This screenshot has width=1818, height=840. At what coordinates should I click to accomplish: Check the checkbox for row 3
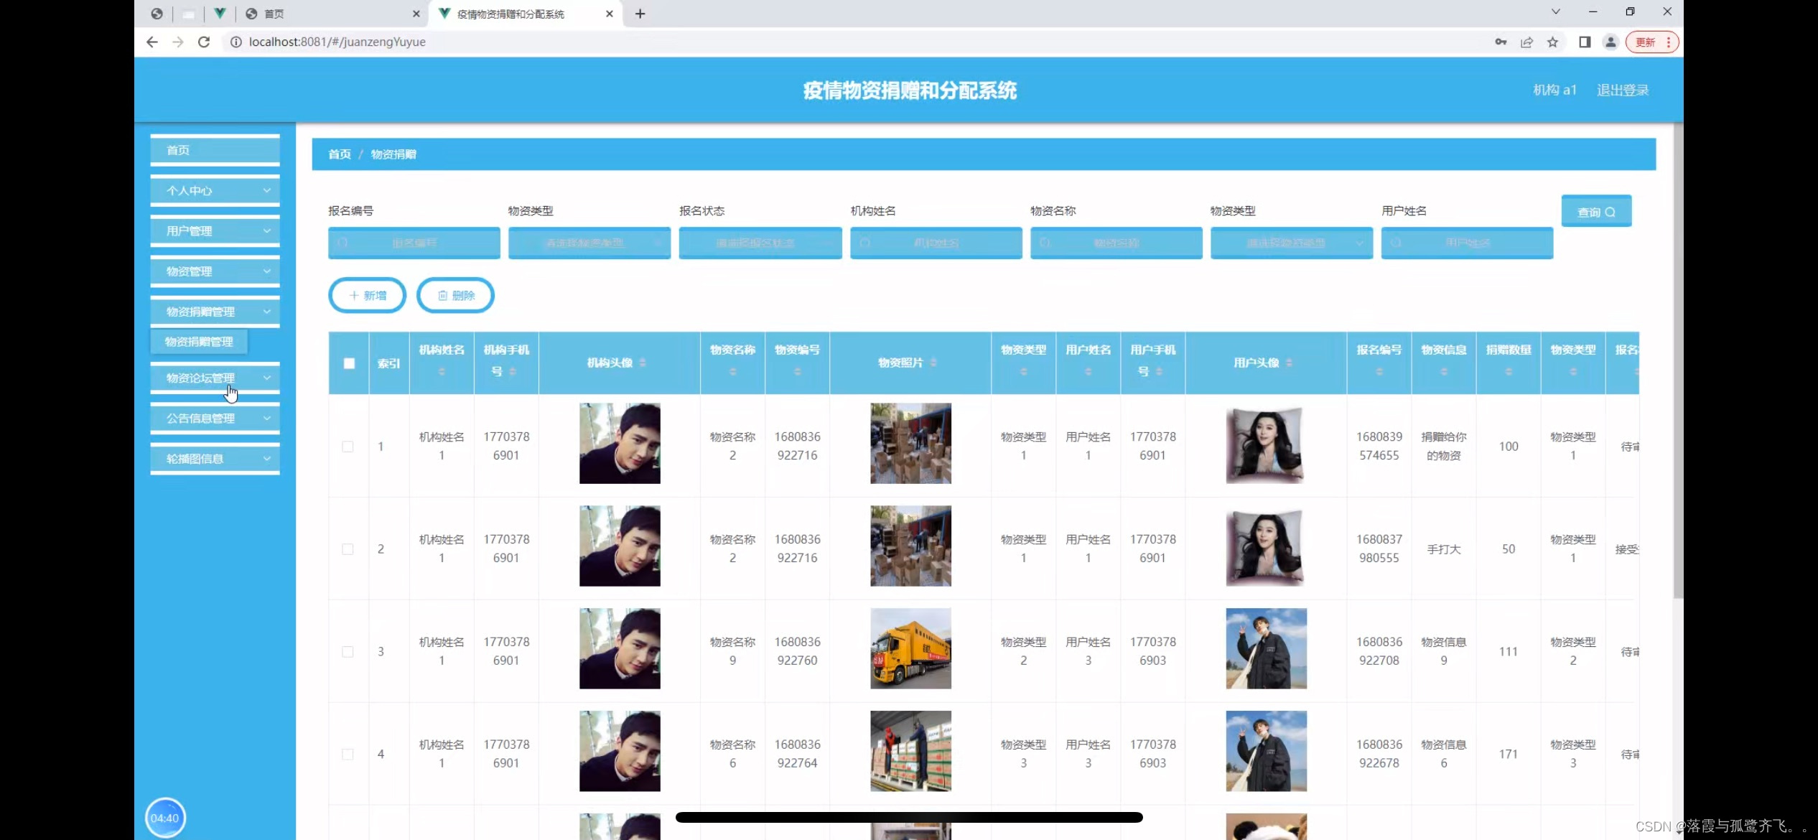(348, 652)
